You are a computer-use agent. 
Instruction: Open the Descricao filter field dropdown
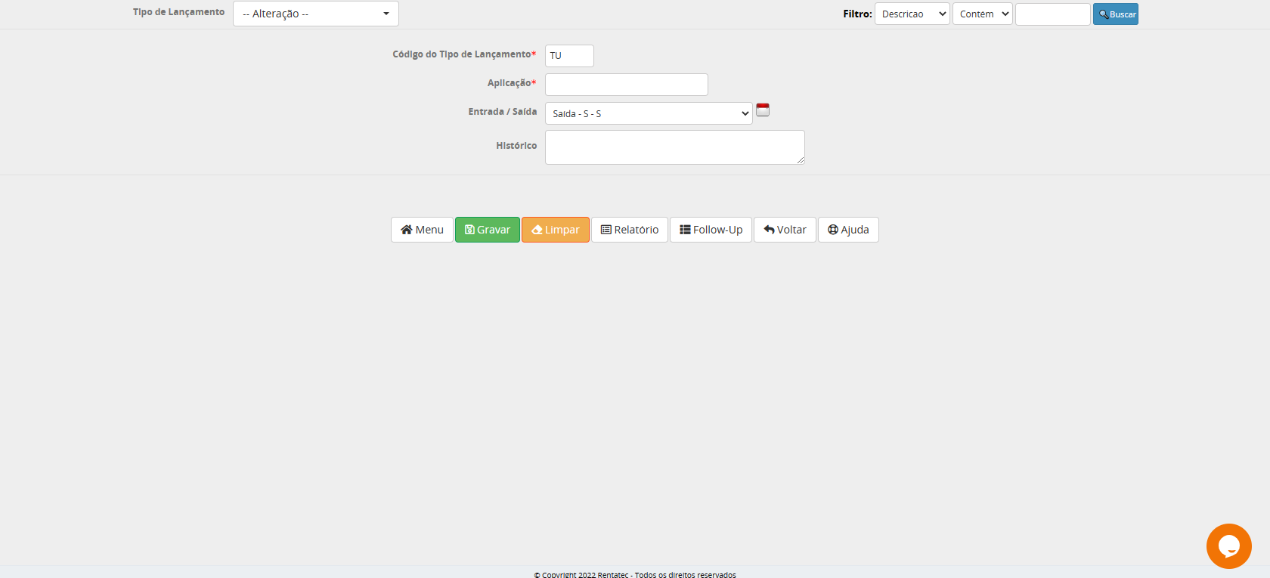912,14
